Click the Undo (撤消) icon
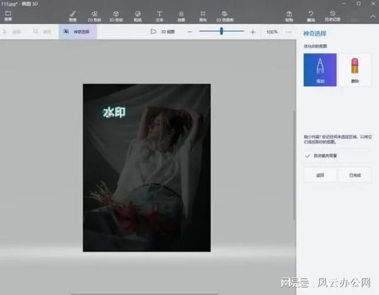The height and width of the screenshot is (295, 379). [311, 15]
